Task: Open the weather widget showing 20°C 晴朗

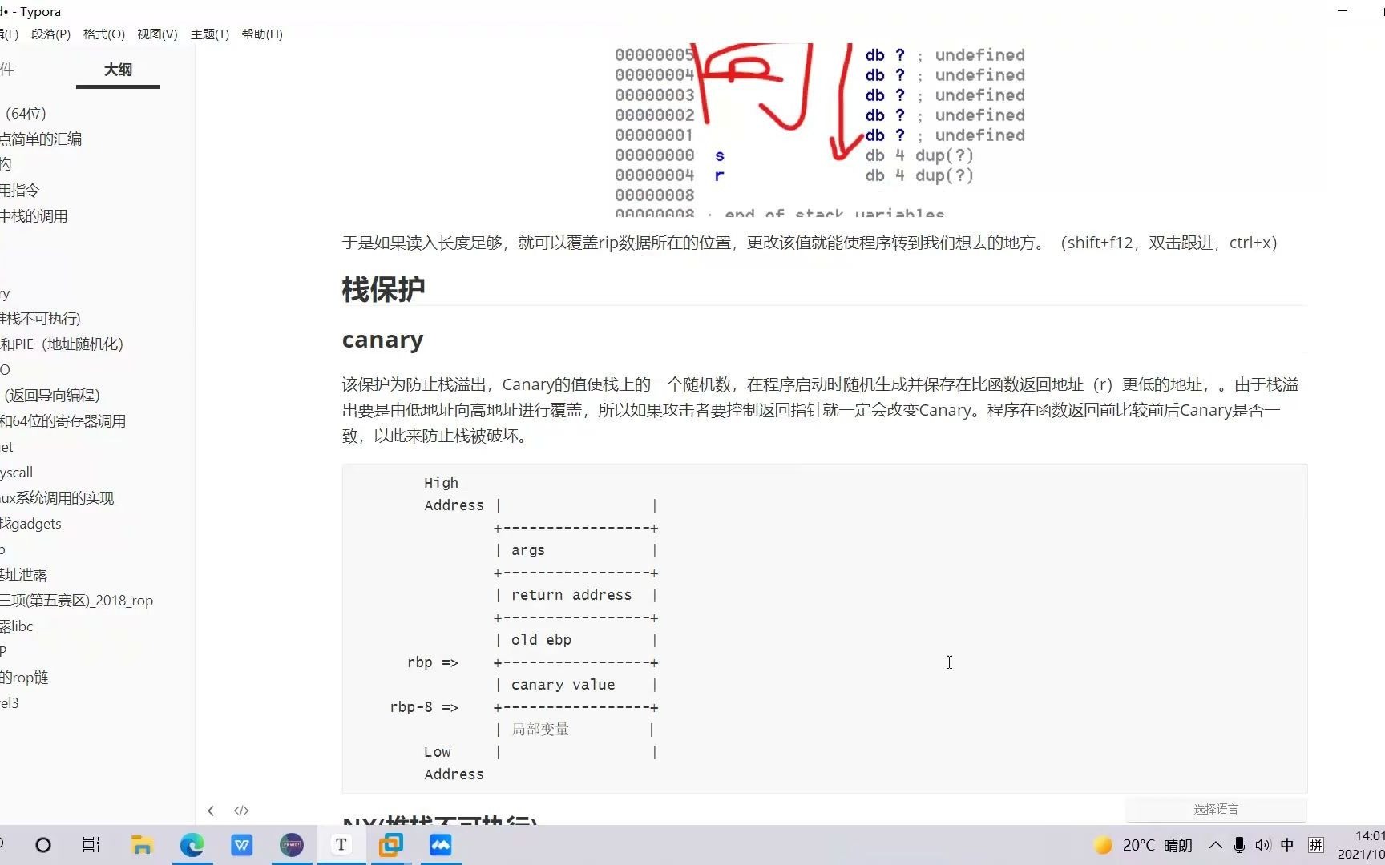Action: pos(1144,845)
